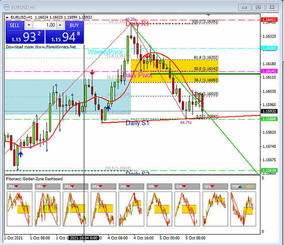Open the W1 mini chart thumbnail

pos(215,209)
